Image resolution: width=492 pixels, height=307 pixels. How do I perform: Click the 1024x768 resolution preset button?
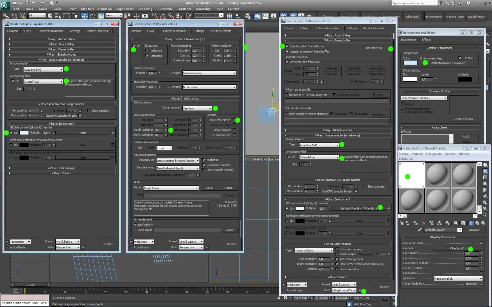354,69
